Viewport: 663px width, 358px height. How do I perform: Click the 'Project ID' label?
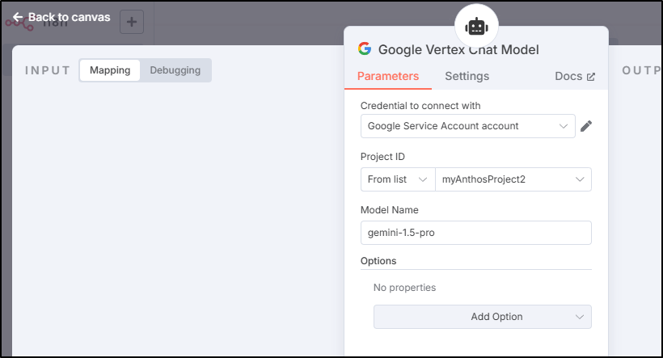point(382,157)
